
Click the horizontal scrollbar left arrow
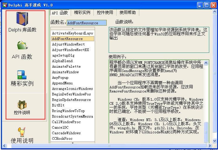(x=4, y=146)
